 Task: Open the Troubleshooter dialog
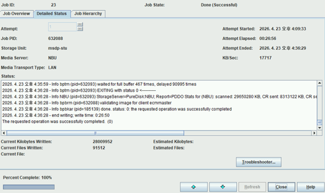[x=258, y=162]
